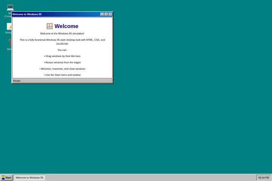This screenshot has width=272, height=181.
Task: Click 'Use the Start menu and taskbar' line
Action: click(x=62, y=75)
